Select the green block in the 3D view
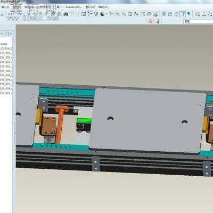This screenshot has width=213, height=213. [84, 120]
